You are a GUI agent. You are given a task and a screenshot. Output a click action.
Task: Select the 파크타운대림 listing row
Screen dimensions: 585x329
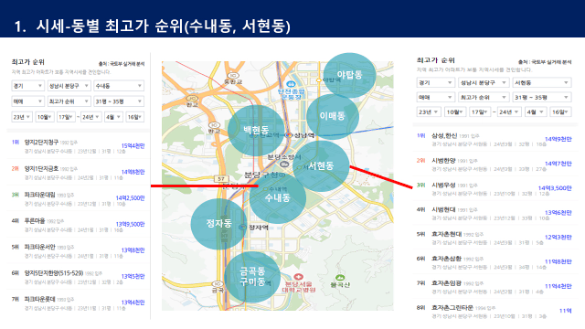(x=78, y=198)
